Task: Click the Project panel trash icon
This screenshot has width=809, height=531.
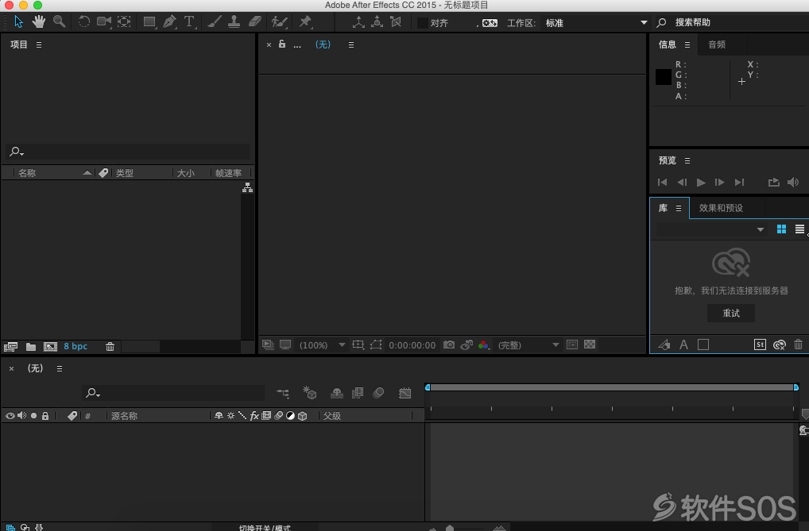Action: tap(110, 347)
